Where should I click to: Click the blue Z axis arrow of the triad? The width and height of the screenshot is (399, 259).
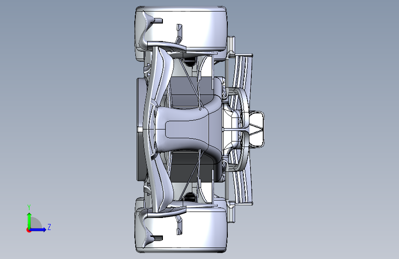38,230
